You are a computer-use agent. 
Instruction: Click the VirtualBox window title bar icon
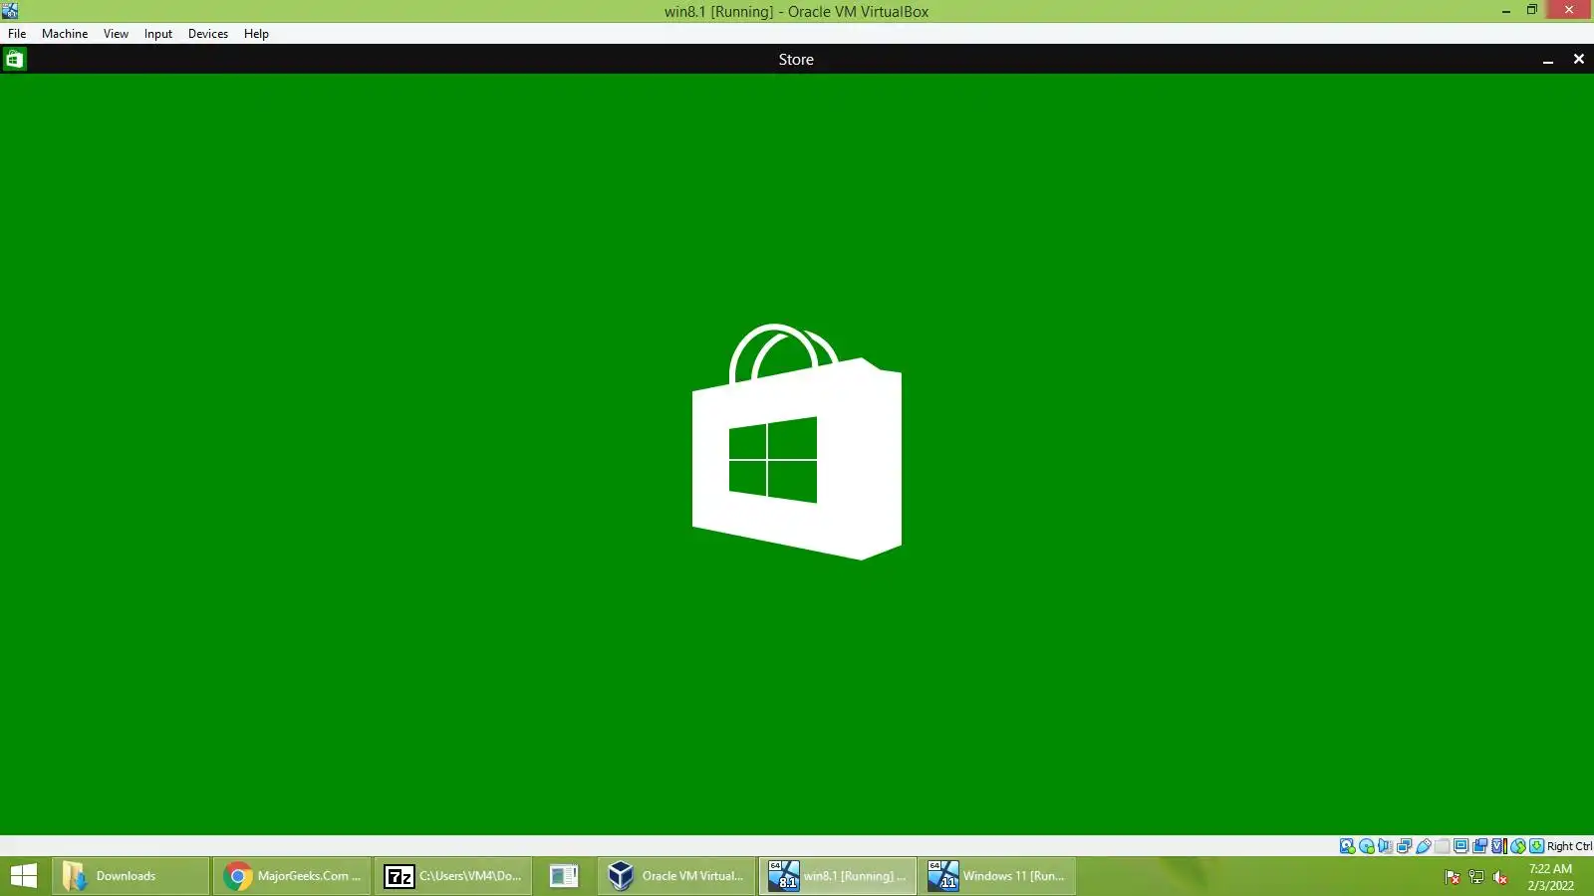(x=10, y=11)
